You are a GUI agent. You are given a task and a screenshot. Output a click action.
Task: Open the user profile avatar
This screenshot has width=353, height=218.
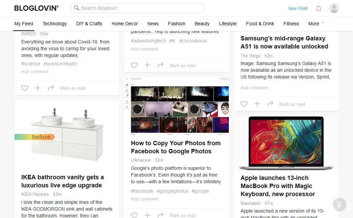[x=334, y=8]
